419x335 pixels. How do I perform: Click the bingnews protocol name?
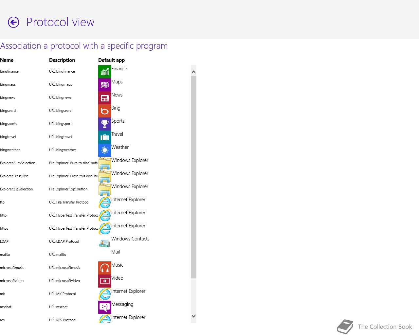pos(8,97)
